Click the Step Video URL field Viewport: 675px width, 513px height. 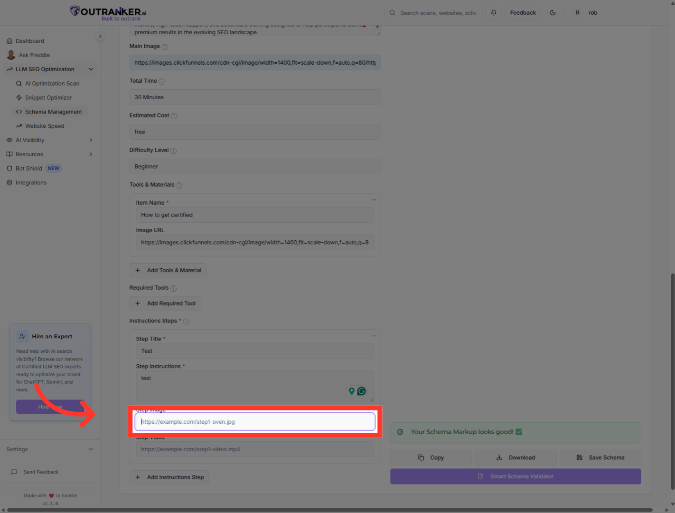(x=255, y=449)
